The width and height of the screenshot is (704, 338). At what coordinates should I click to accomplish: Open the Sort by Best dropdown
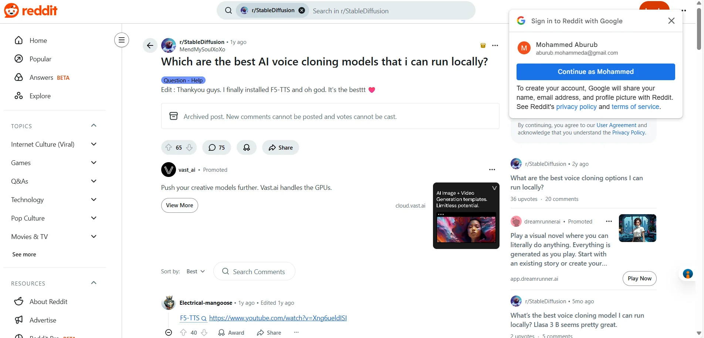(x=196, y=272)
